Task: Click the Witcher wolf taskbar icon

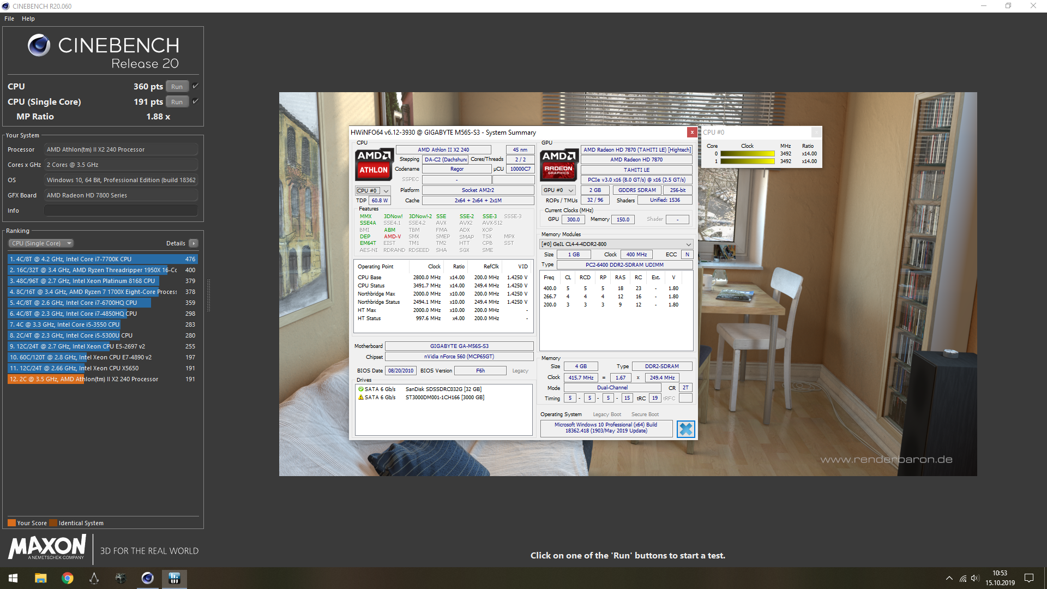Action: pyautogui.click(x=121, y=578)
